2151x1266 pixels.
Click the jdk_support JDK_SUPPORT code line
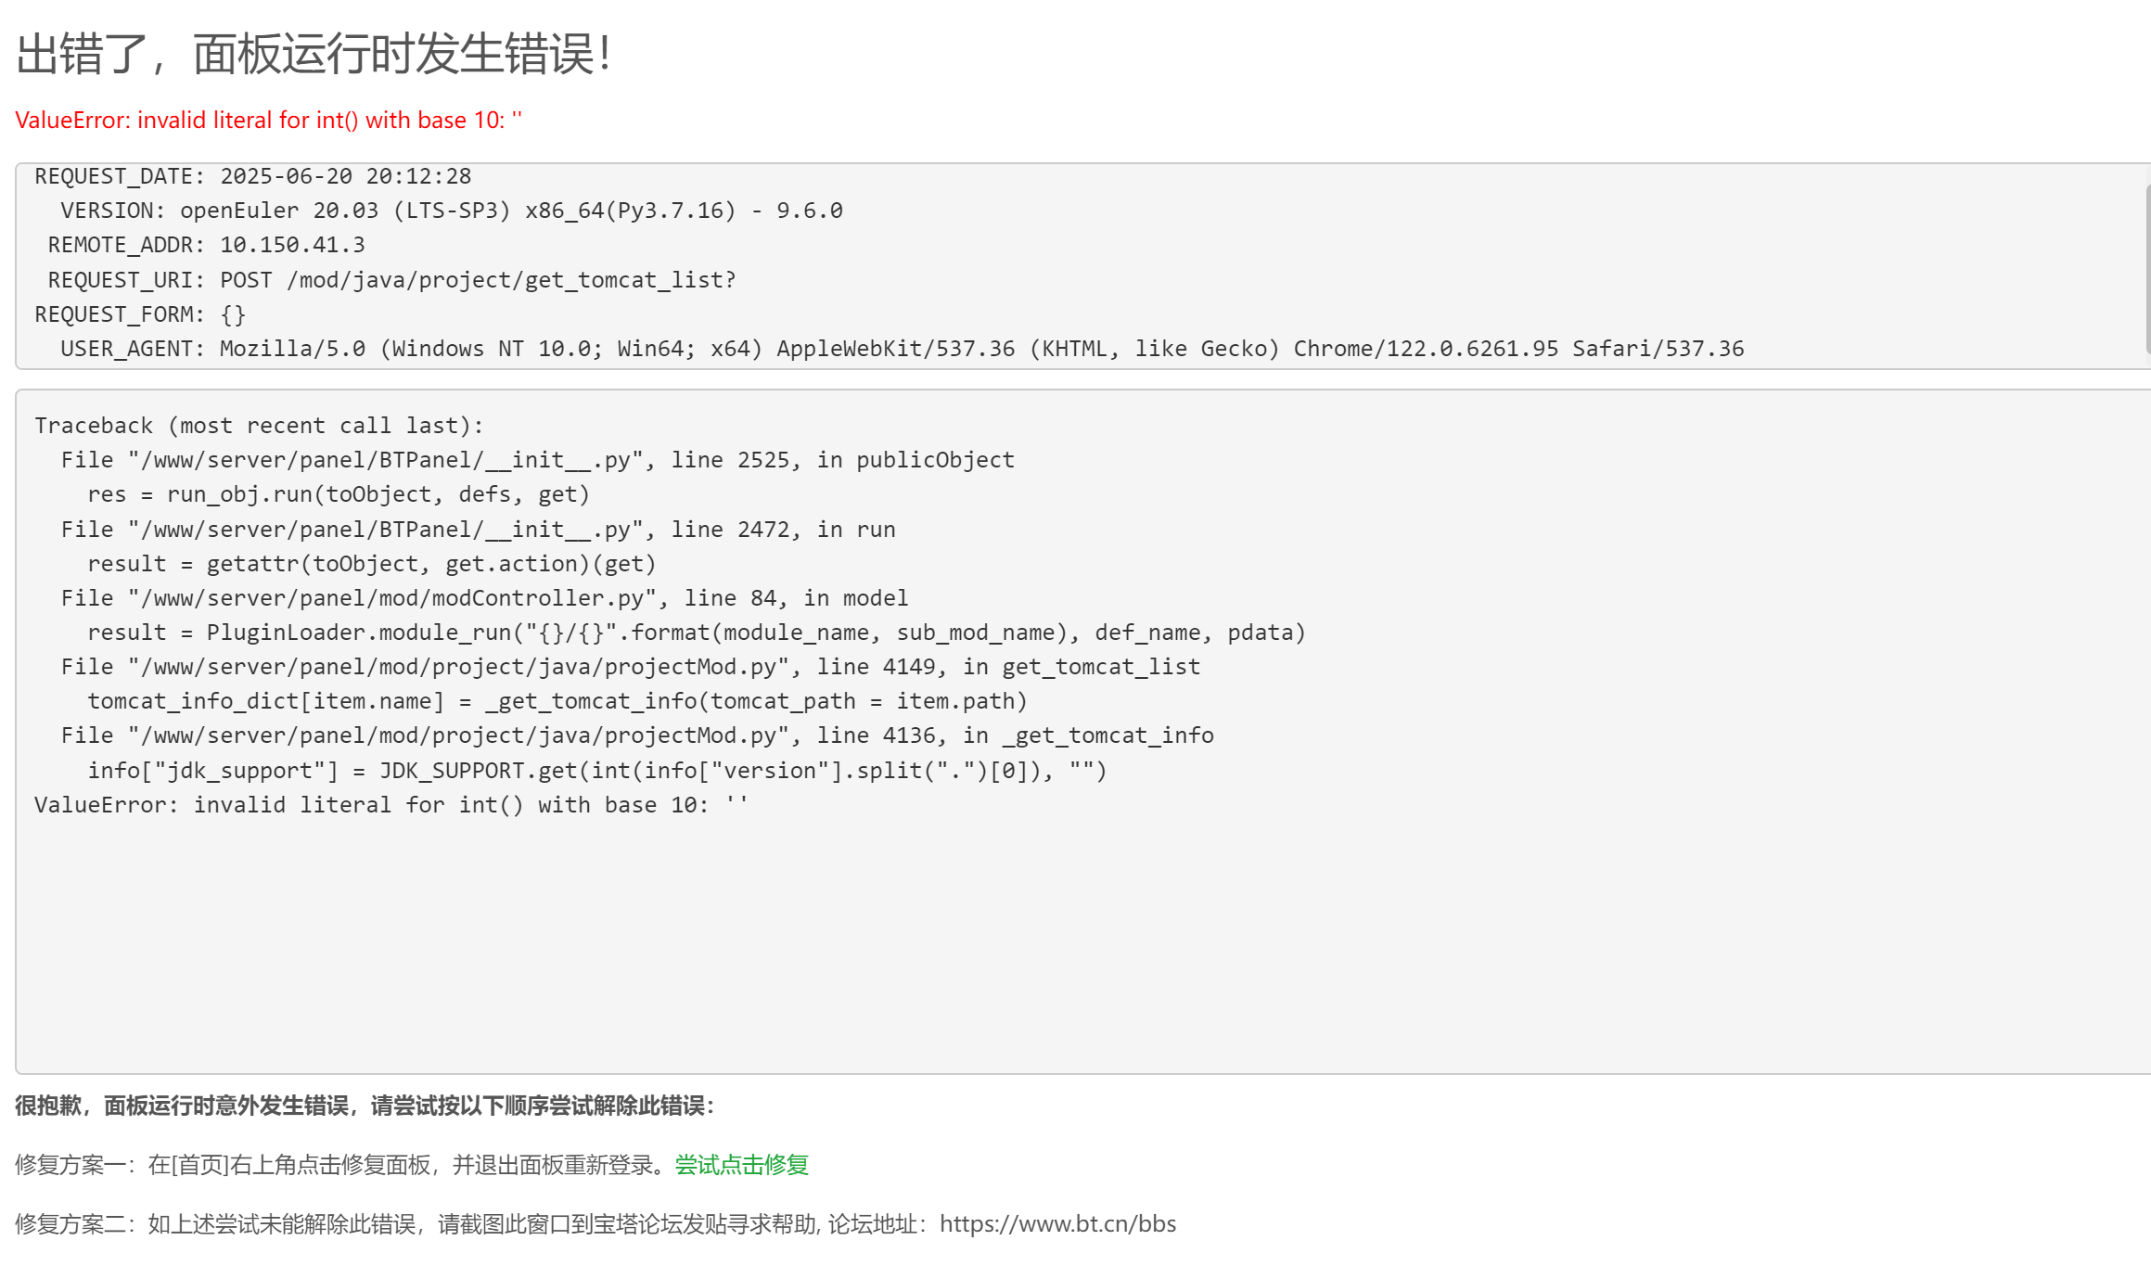pyautogui.click(x=597, y=771)
